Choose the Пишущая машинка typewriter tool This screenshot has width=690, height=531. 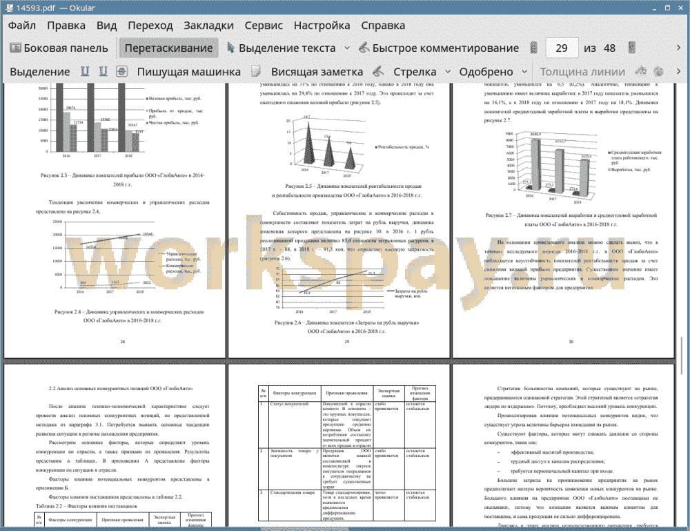[189, 72]
